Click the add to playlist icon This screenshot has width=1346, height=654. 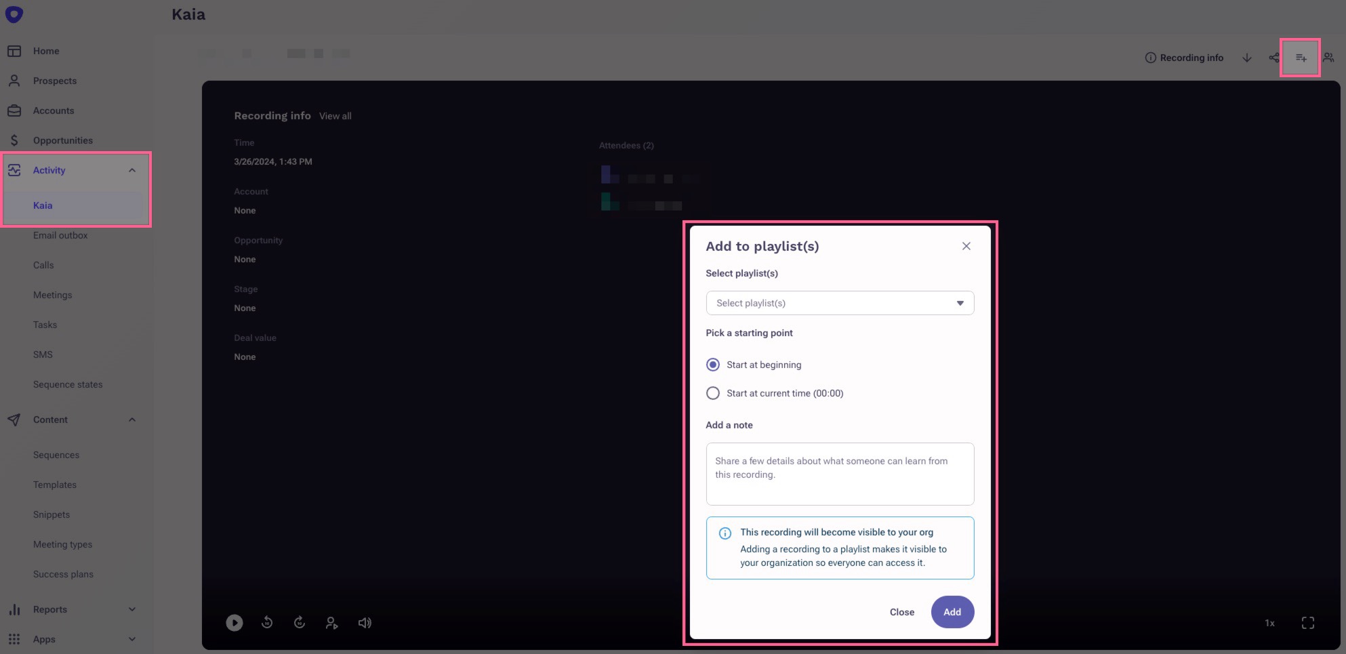click(x=1301, y=58)
